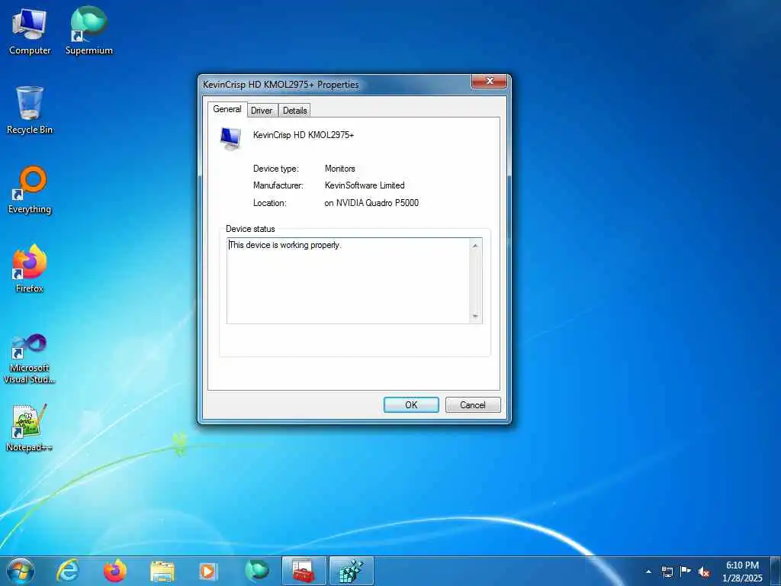This screenshot has height=586, width=781.
Task: Select the Notepad++ desktop shortcut
Action: pos(30,429)
